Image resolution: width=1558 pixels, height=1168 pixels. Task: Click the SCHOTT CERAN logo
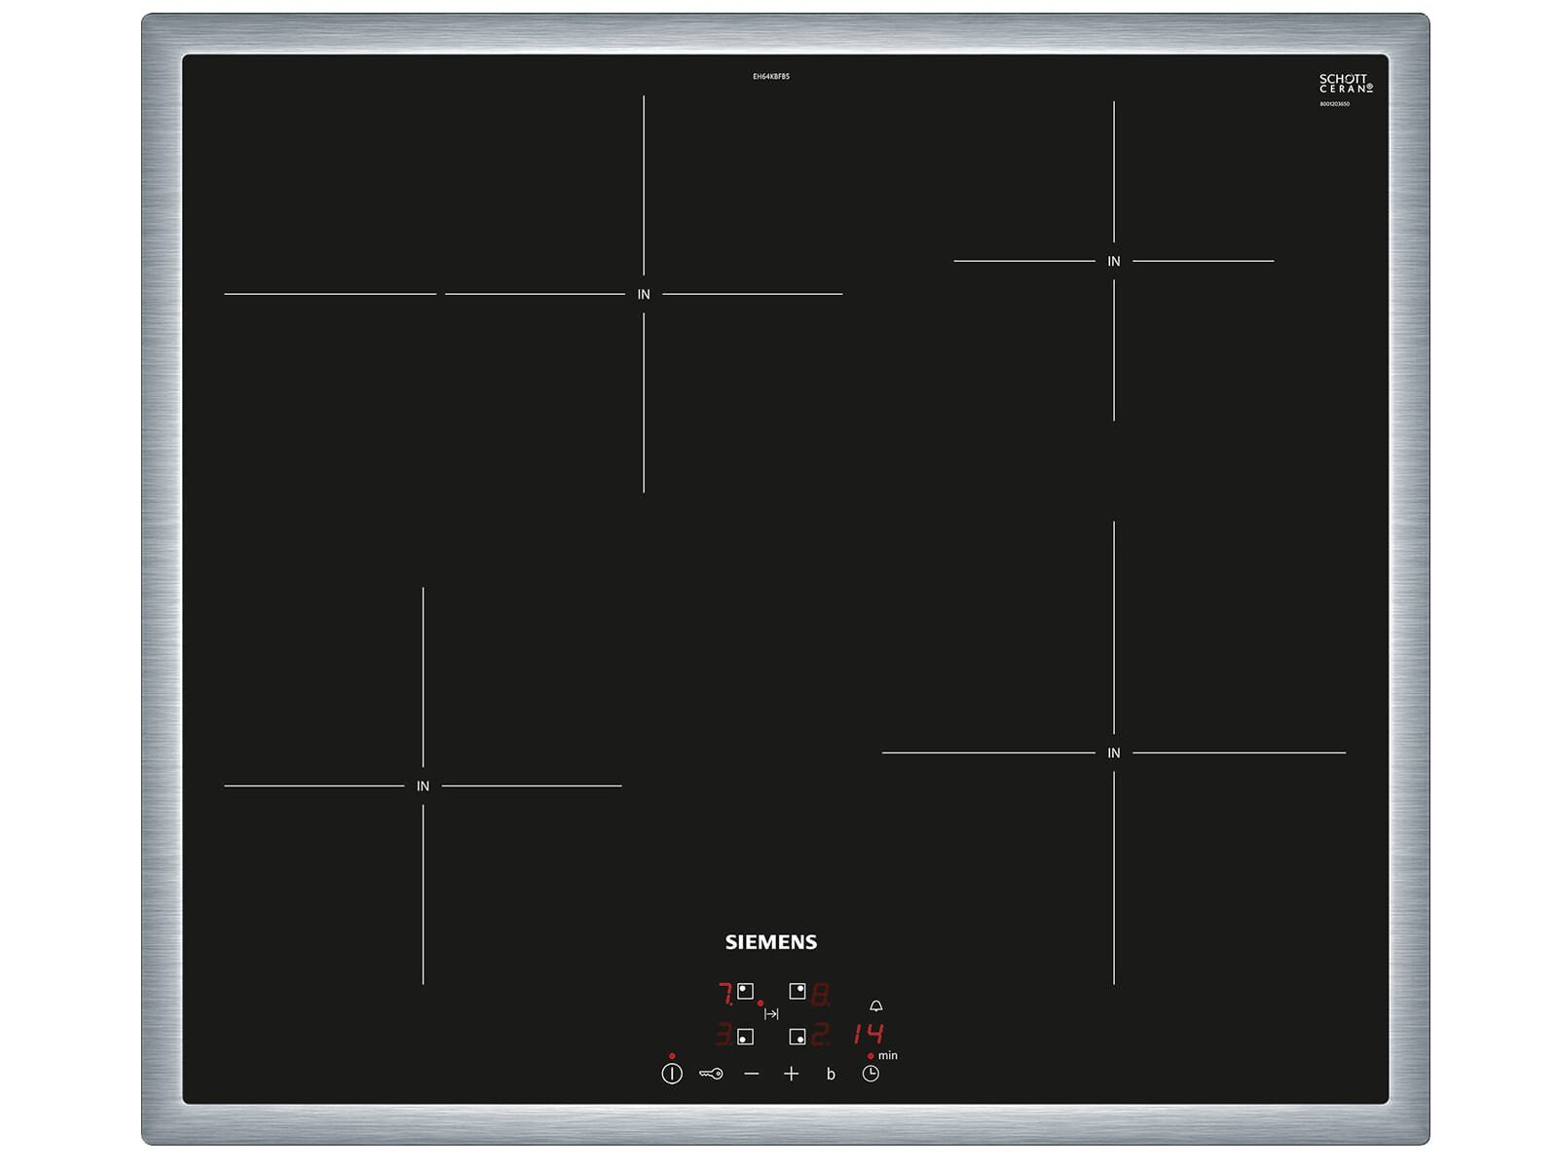(1345, 84)
